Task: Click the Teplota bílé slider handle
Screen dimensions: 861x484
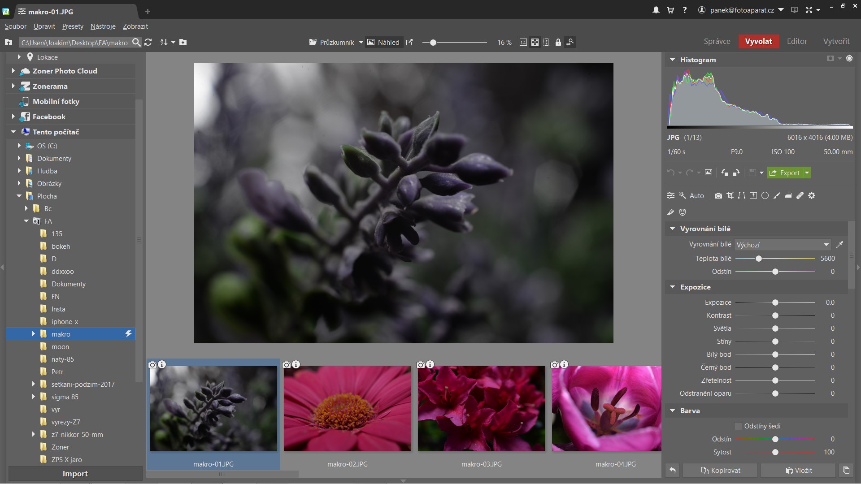Action: click(758, 259)
